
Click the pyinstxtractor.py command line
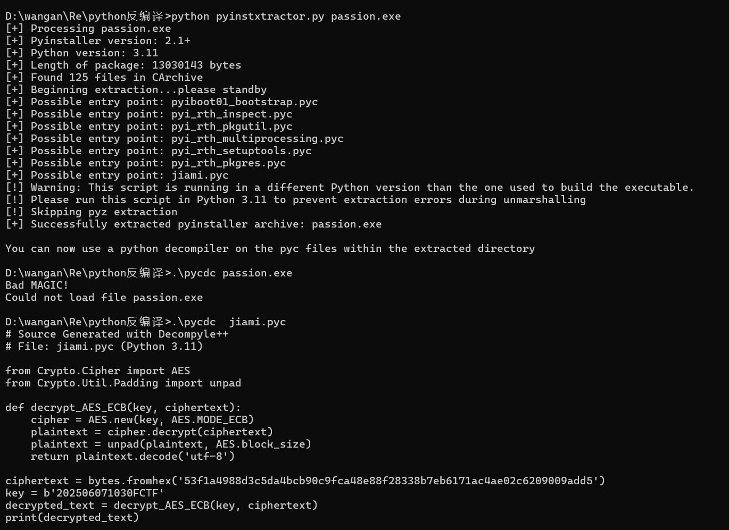pyautogui.click(x=203, y=16)
